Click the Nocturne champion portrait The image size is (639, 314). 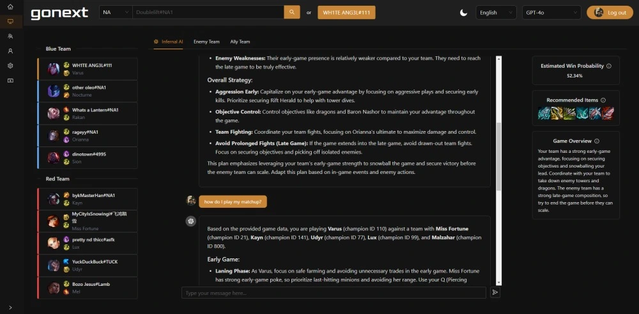click(54, 91)
